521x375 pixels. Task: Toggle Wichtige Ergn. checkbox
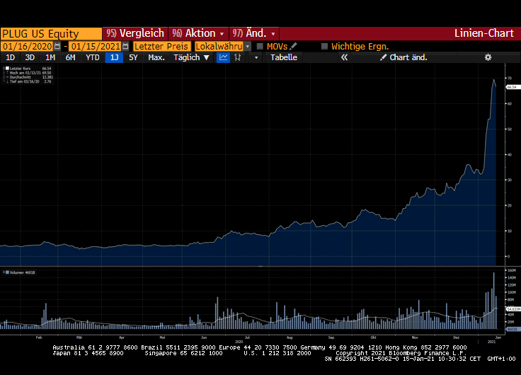click(325, 46)
